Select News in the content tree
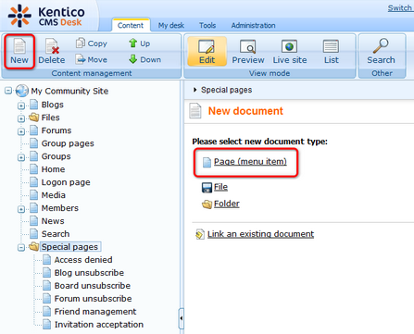The width and height of the screenshot is (414, 334). click(53, 221)
